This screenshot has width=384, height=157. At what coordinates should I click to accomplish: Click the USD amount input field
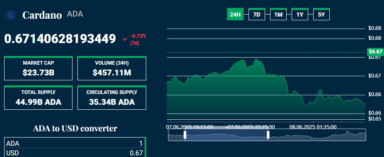(x=75, y=153)
